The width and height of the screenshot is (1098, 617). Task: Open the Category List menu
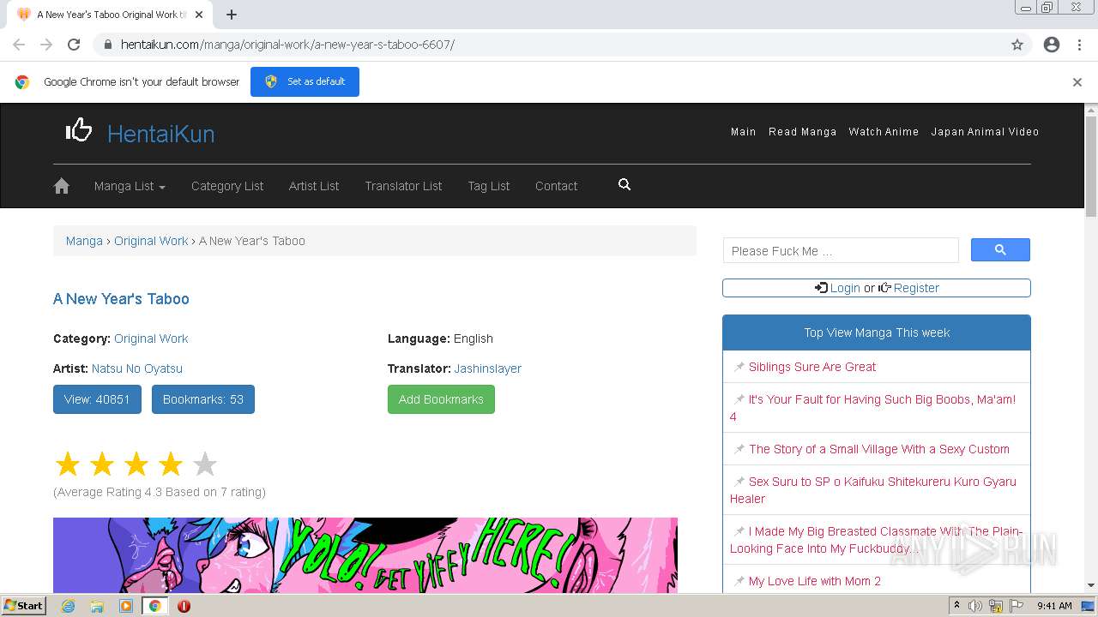pos(227,186)
